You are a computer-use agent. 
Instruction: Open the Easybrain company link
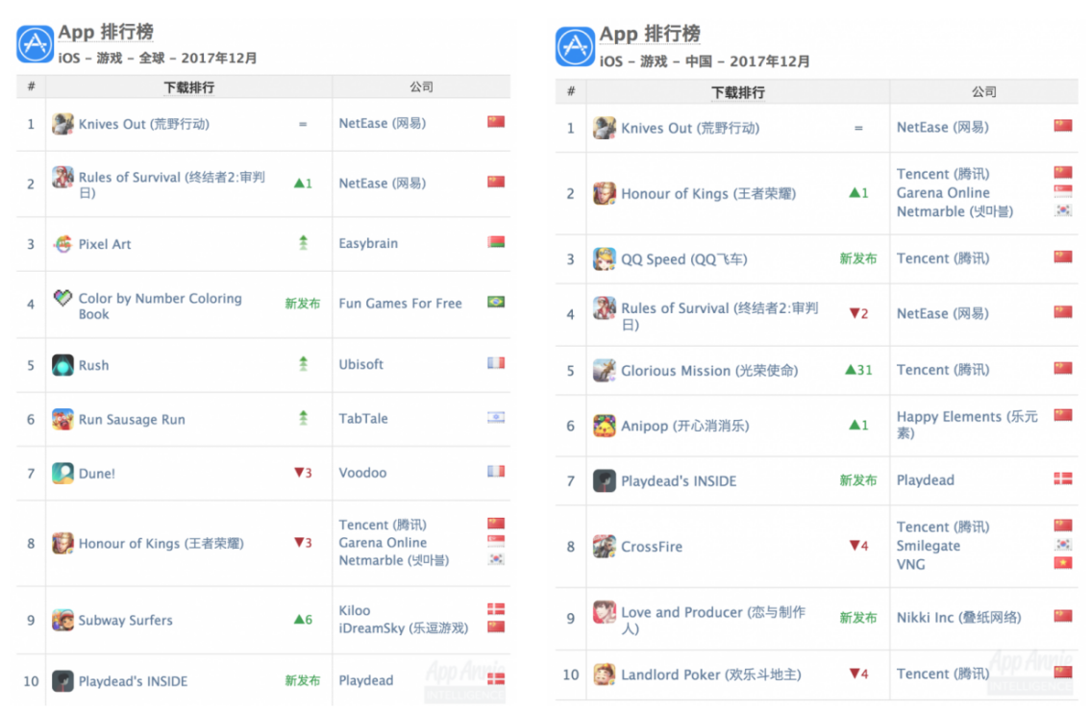[x=368, y=243]
